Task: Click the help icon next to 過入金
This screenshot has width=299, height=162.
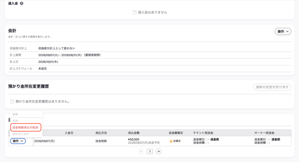Action: point(21,3)
